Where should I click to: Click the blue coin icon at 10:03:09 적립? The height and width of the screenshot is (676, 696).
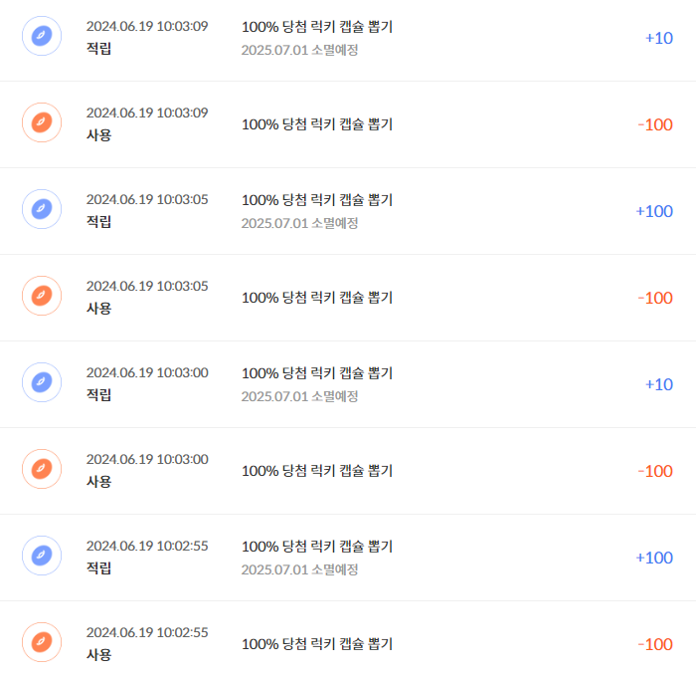click(x=42, y=36)
